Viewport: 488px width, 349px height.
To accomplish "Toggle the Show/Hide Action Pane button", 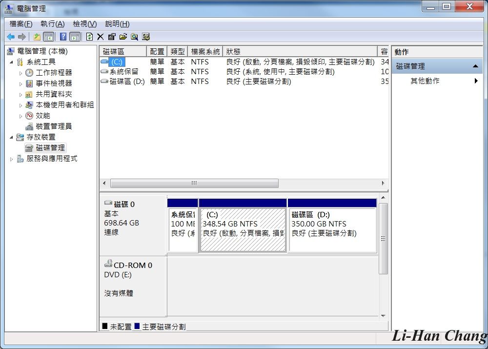I will pos(75,37).
